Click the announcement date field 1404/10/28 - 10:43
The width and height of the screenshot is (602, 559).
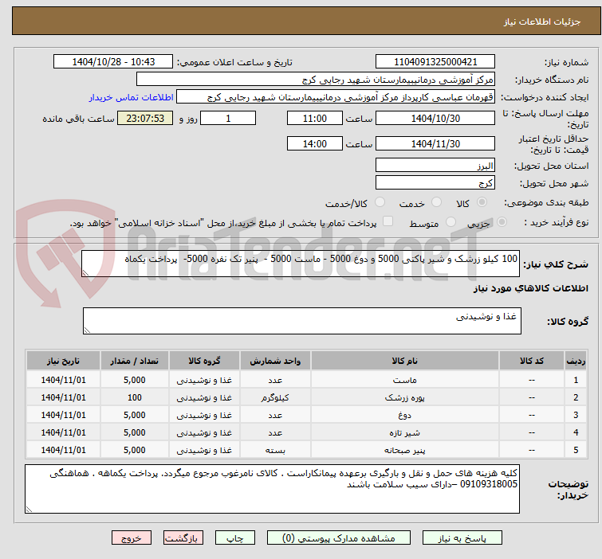[x=113, y=62]
